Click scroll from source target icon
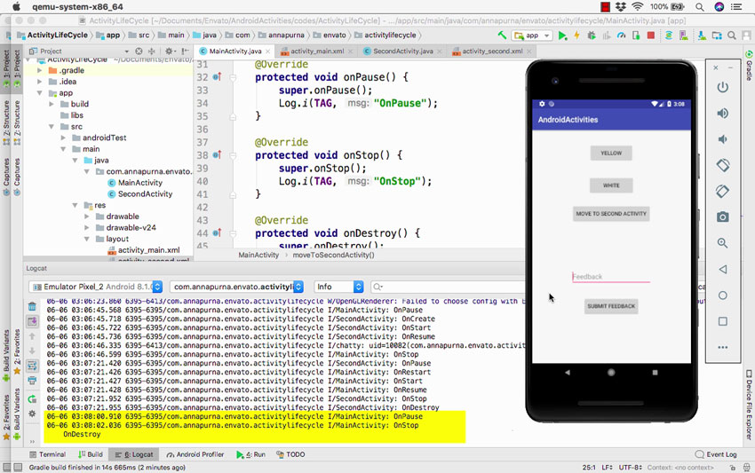This screenshot has width=755, height=473. (x=139, y=51)
